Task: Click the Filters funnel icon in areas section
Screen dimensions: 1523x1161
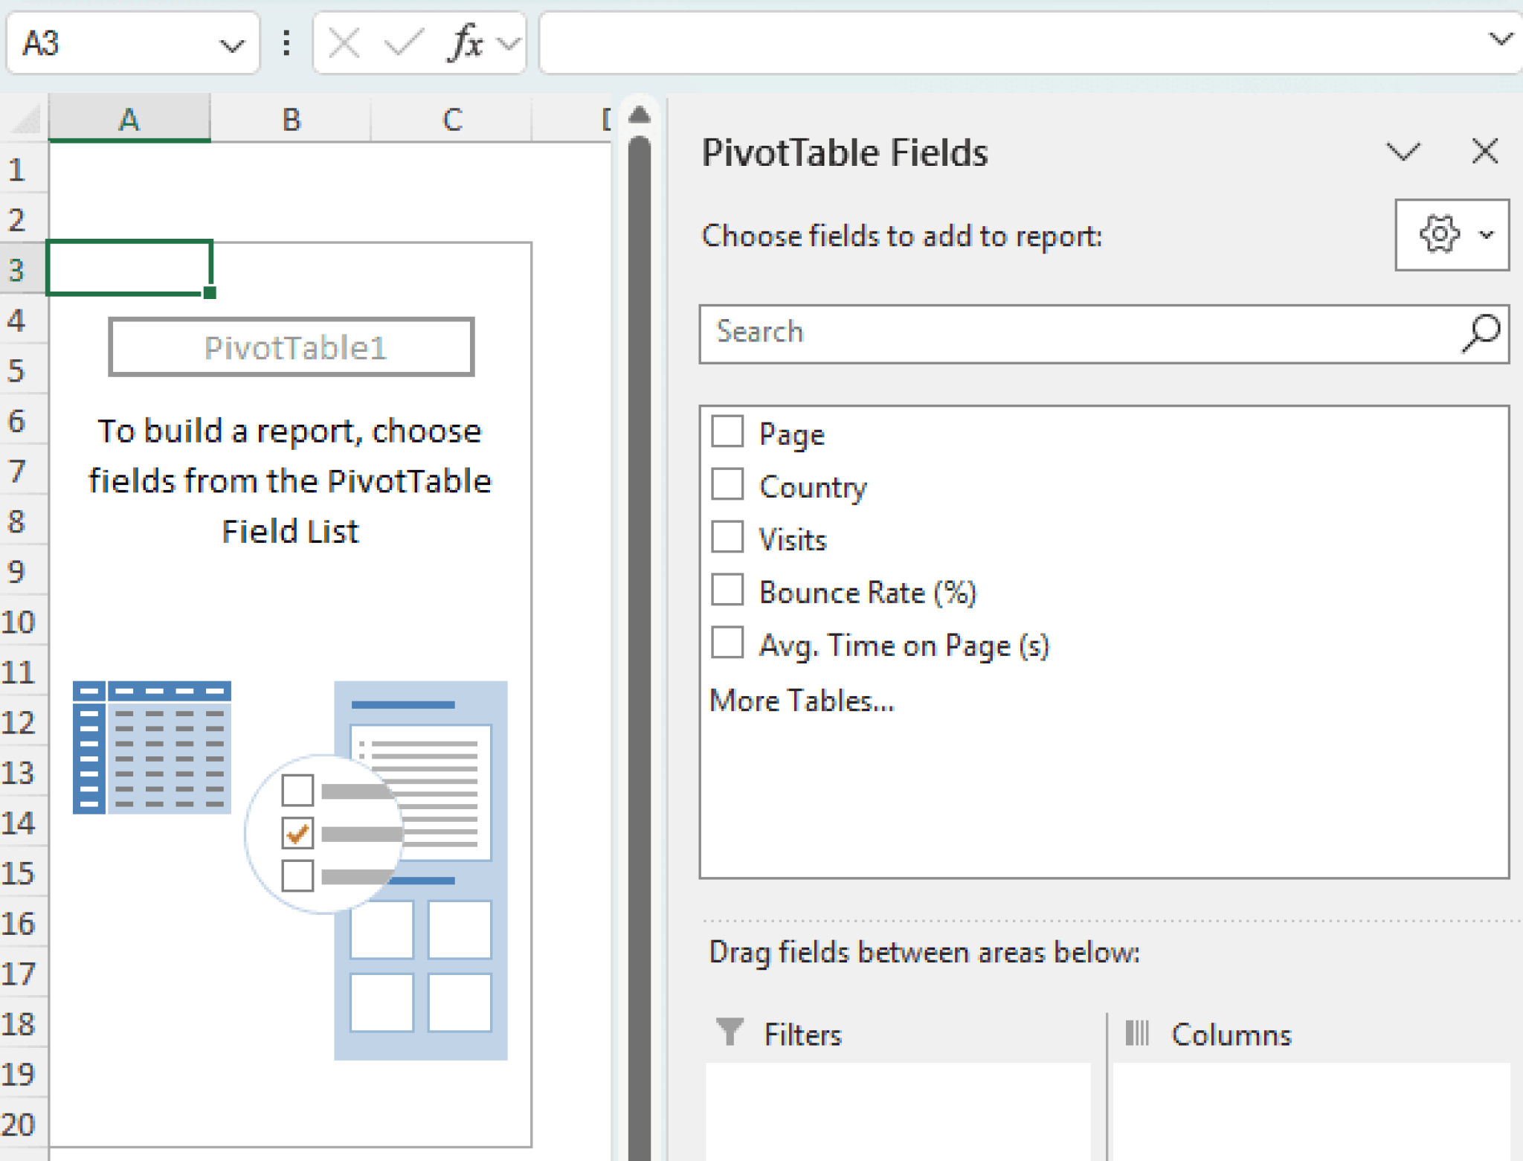Action: [x=730, y=1032]
